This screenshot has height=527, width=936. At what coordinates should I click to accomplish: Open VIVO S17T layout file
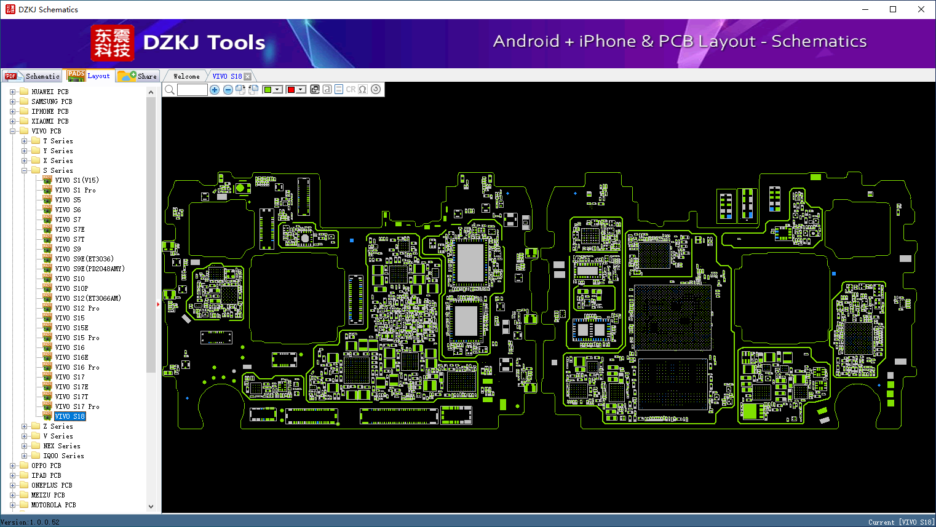(71, 397)
